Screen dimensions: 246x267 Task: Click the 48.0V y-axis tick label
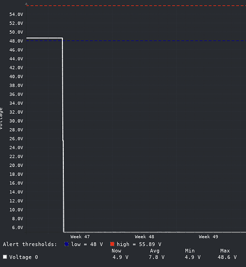tap(16, 41)
